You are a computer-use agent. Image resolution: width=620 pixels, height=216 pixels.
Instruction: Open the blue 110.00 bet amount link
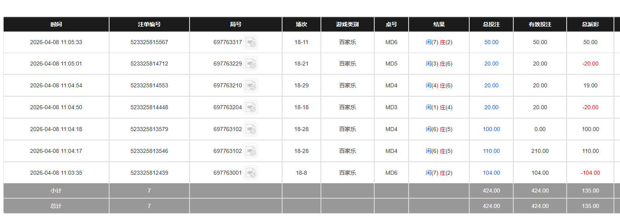pyautogui.click(x=491, y=151)
